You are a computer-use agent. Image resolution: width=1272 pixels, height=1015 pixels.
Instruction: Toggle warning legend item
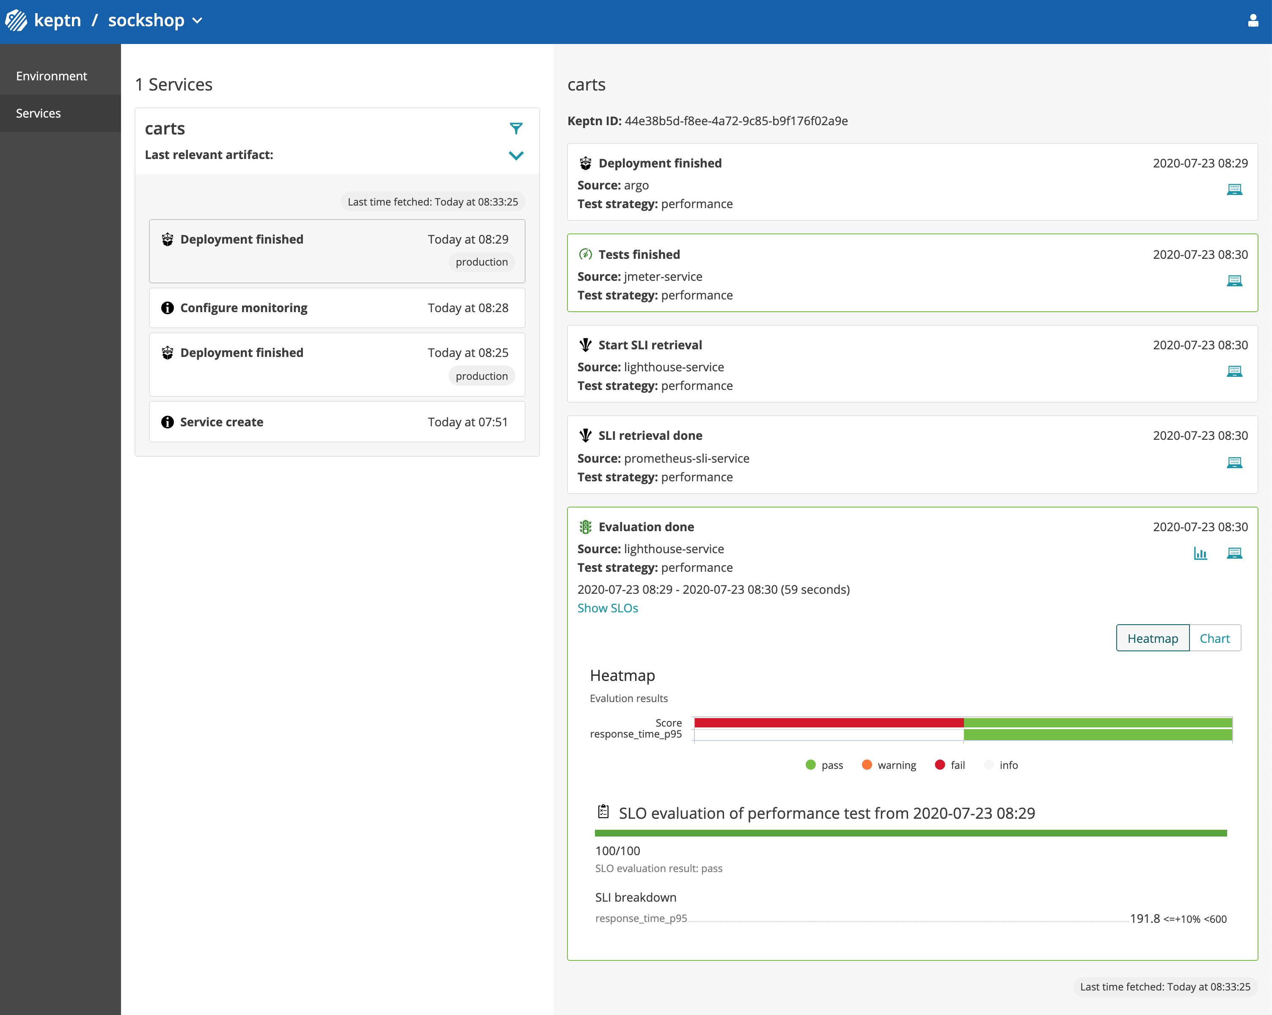(x=889, y=765)
